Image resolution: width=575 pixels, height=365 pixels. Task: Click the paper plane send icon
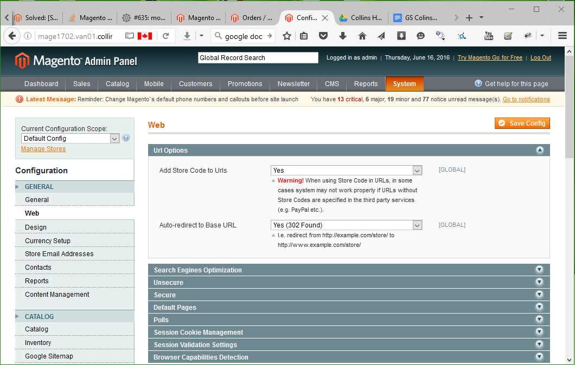point(381,36)
